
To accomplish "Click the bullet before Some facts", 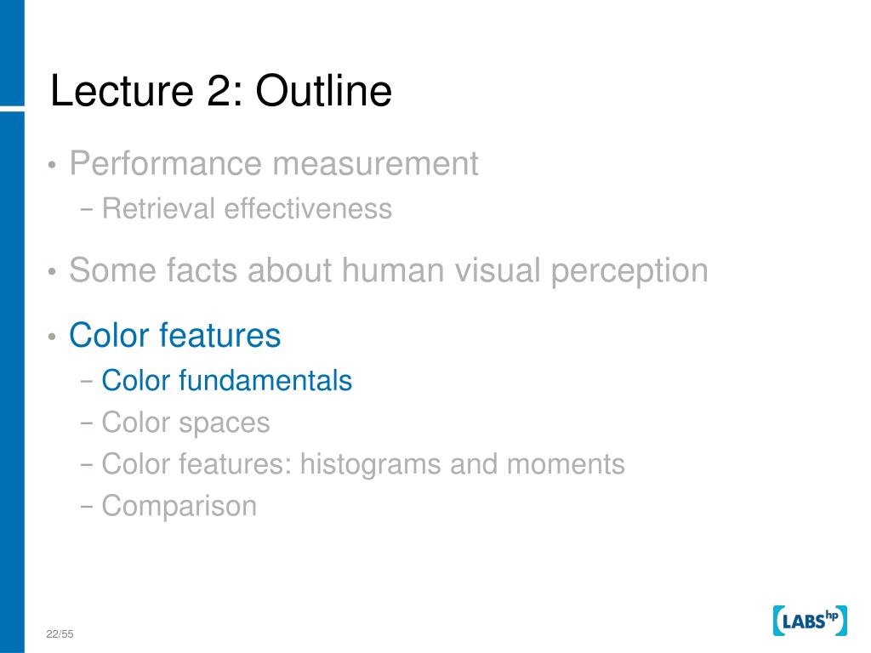I will (52, 272).
